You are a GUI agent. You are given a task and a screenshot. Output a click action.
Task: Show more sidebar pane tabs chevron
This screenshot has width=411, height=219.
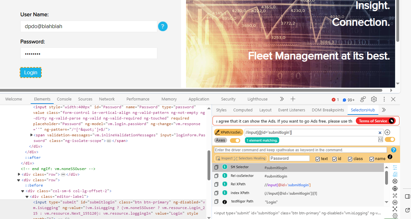384,110
